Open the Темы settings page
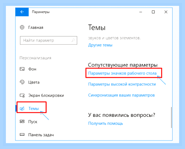Image resolution: width=185 pixels, height=149 pixels. [x=34, y=108]
